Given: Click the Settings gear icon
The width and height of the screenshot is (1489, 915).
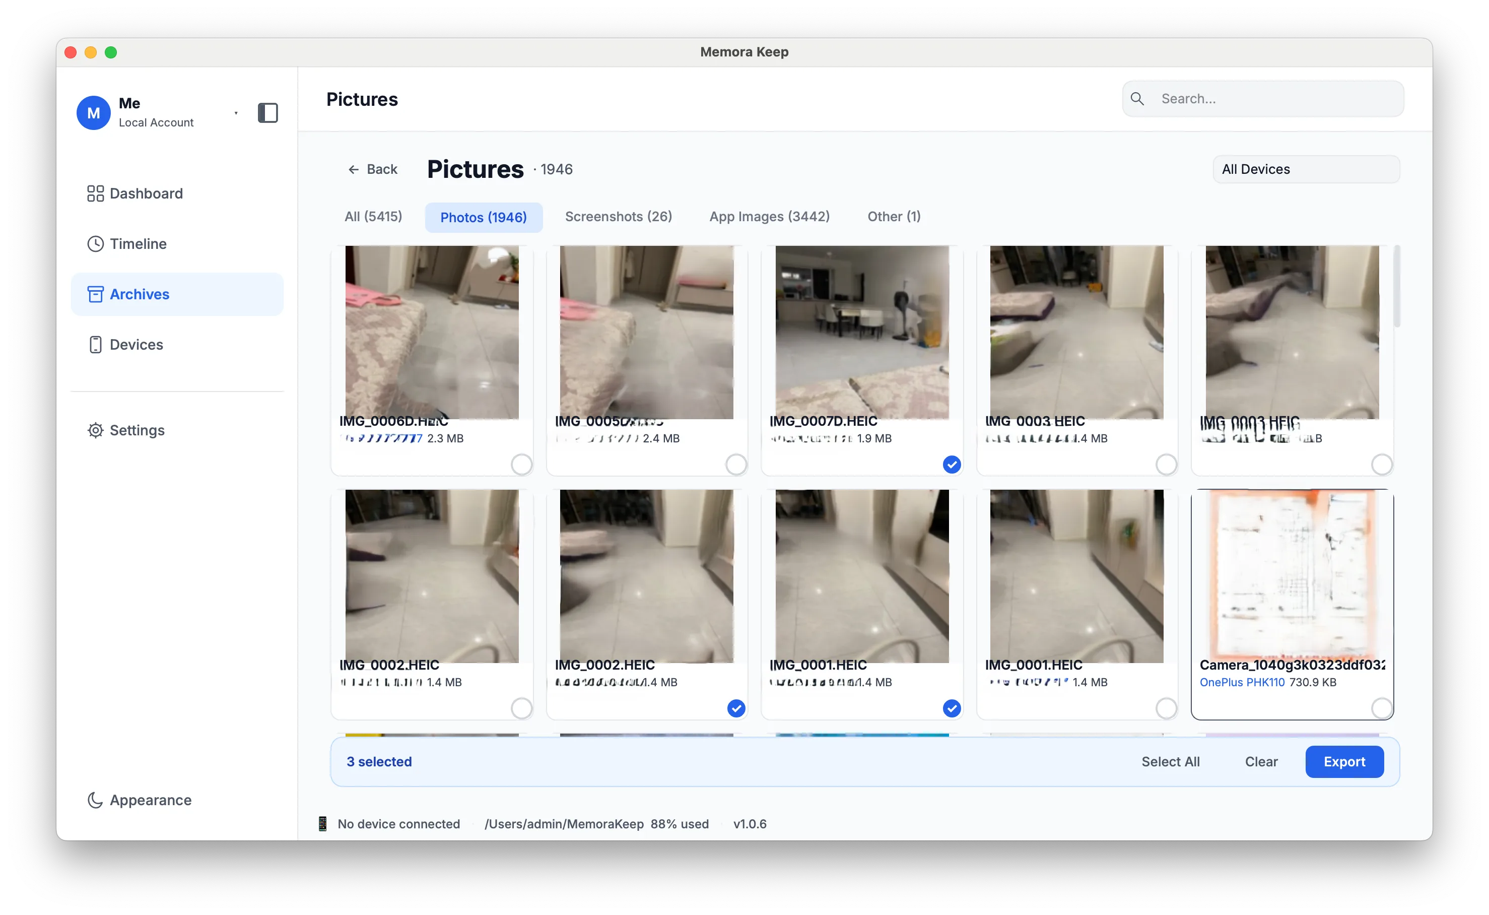Looking at the screenshot, I should coord(95,430).
